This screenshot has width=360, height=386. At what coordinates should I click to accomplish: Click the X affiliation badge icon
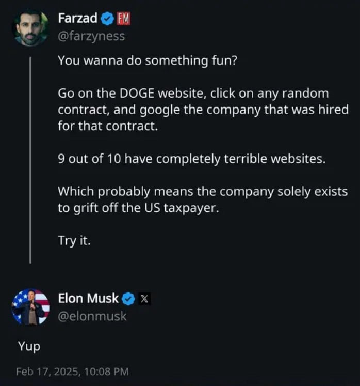pyautogui.click(x=145, y=298)
